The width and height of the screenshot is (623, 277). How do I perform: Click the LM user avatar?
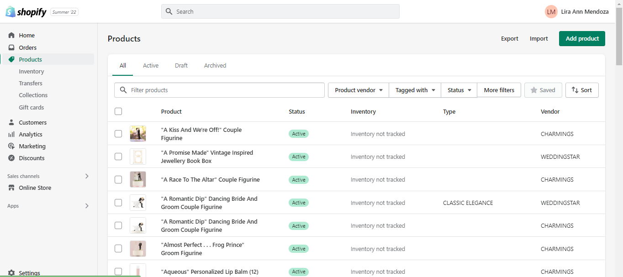(x=551, y=12)
